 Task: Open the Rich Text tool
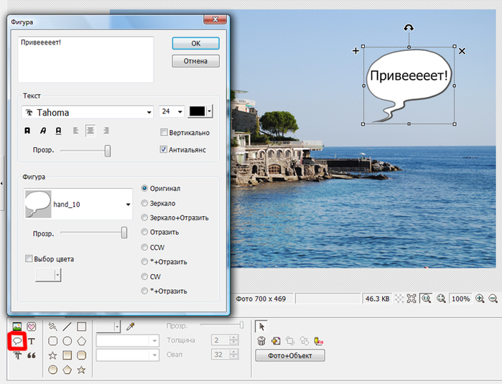point(17,355)
